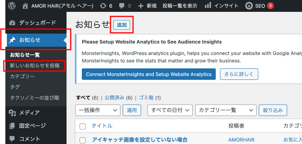This screenshot has height=144, width=302.
Task: Click the SEO gear icon
Action: pyautogui.click(x=249, y=6)
